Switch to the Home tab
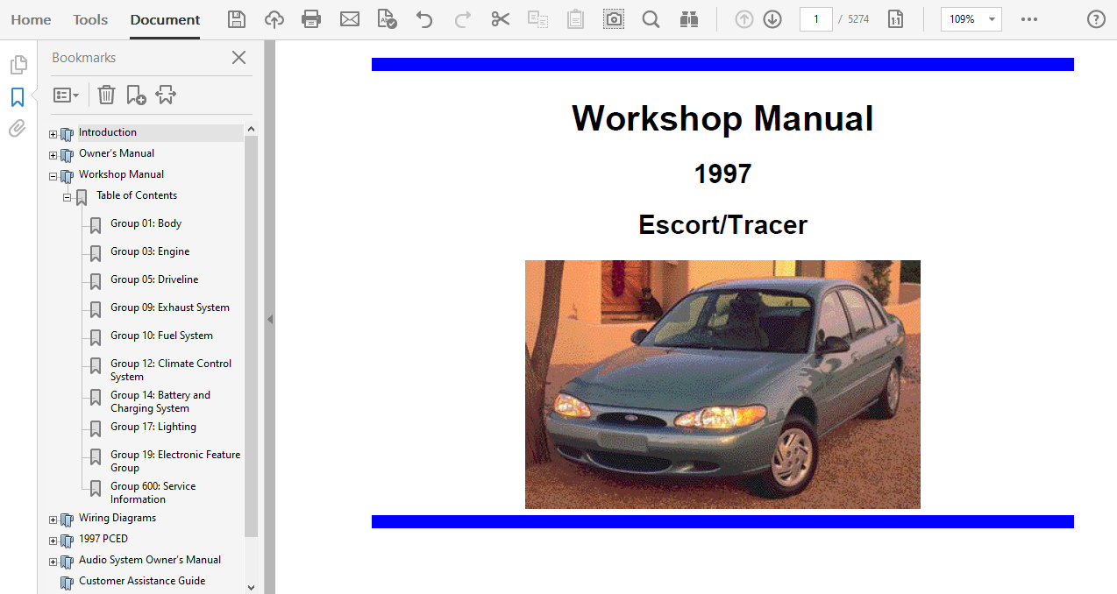This screenshot has width=1117, height=594. (x=31, y=19)
